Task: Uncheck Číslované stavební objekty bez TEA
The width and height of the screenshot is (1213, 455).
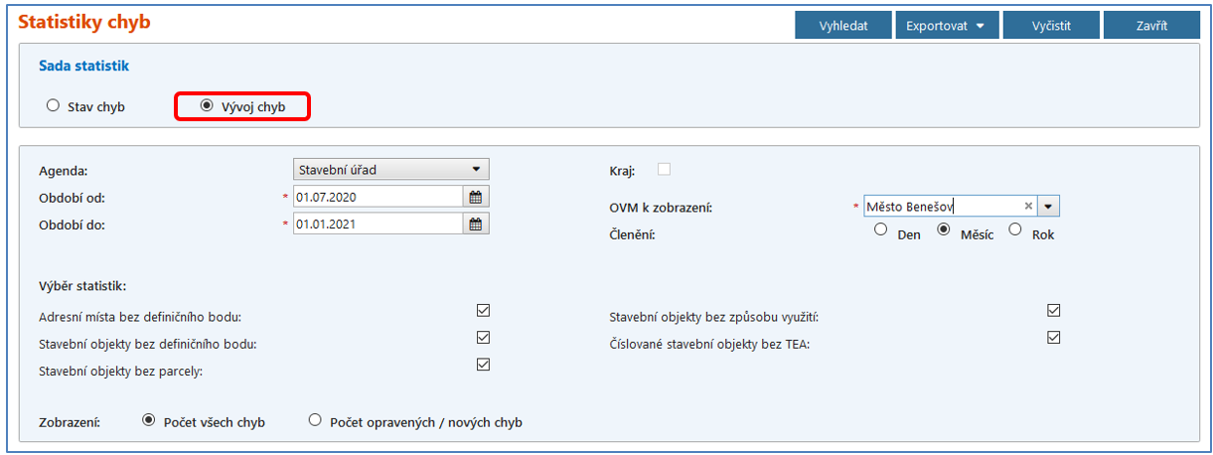Action: tap(1053, 338)
